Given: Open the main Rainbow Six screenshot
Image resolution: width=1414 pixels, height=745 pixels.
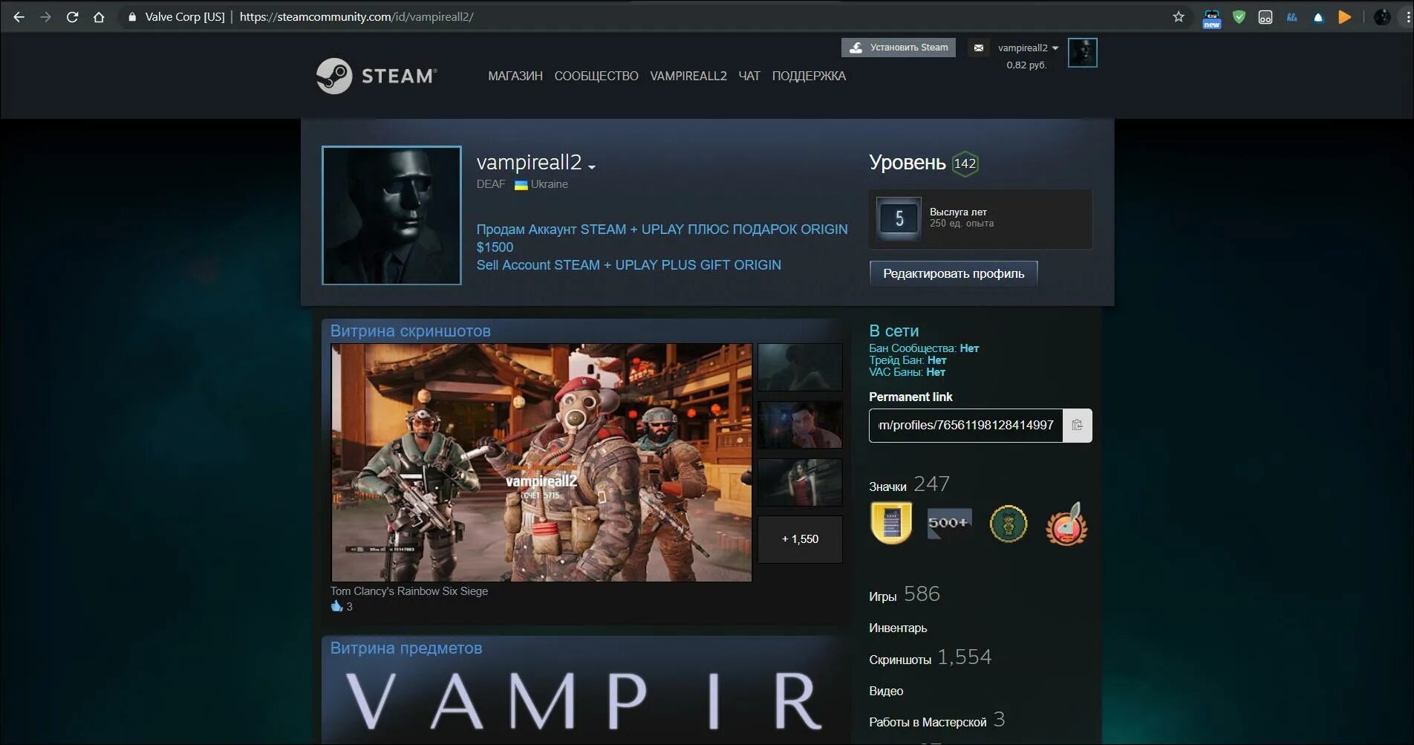Looking at the screenshot, I should (x=541, y=462).
